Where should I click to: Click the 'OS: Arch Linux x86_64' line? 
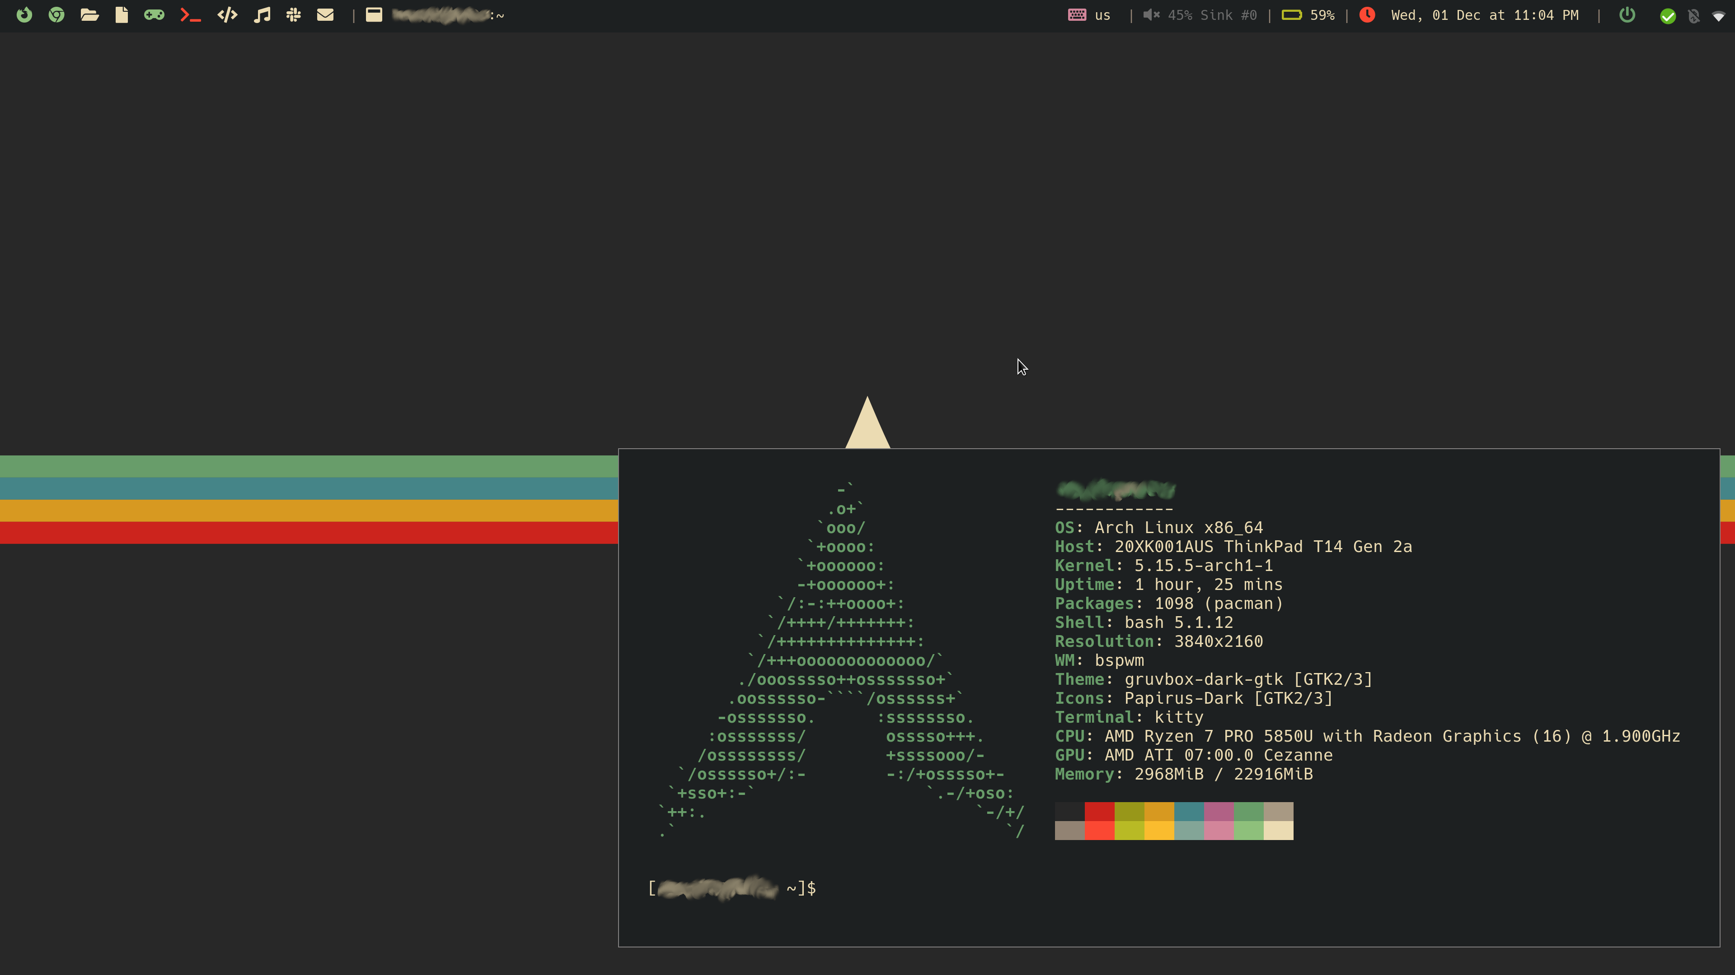(1159, 528)
